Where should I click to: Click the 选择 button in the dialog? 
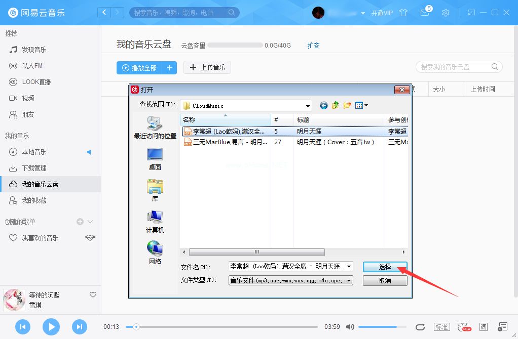(x=384, y=267)
